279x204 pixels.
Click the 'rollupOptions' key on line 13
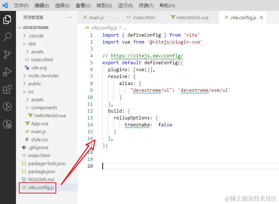click(x=132, y=118)
